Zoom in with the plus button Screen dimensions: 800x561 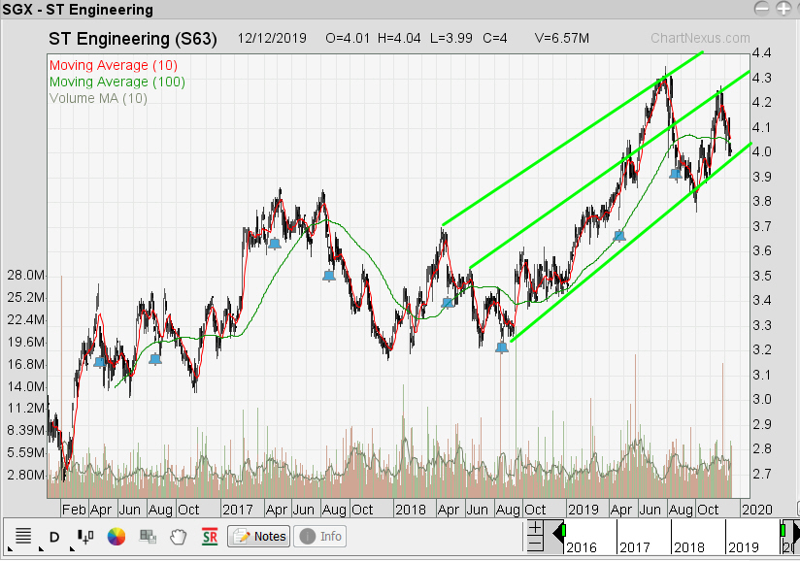535,528
